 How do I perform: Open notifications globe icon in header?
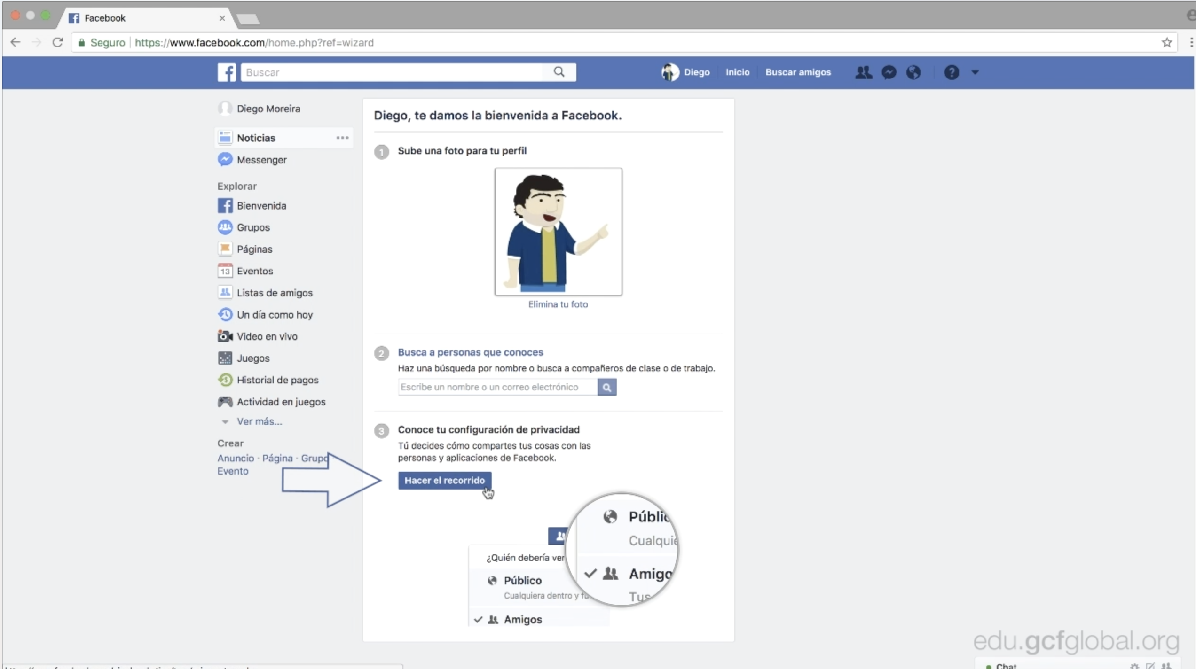pyautogui.click(x=913, y=72)
